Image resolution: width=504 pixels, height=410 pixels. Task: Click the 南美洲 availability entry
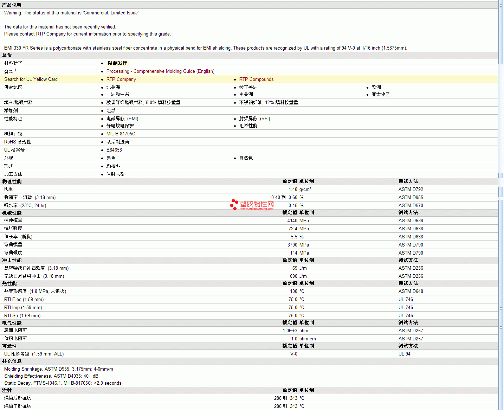click(246, 94)
